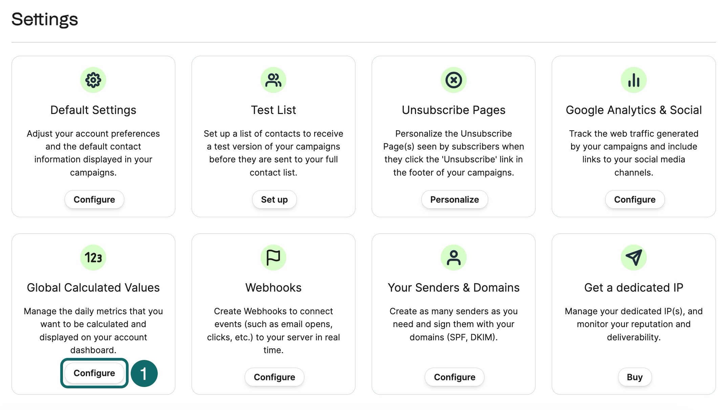Click the bar chart Google Analytics icon

coord(633,80)
